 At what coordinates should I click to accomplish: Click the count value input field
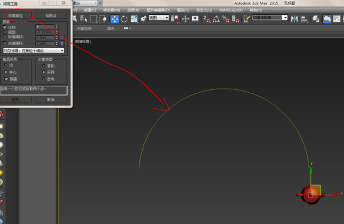point(45,27)
